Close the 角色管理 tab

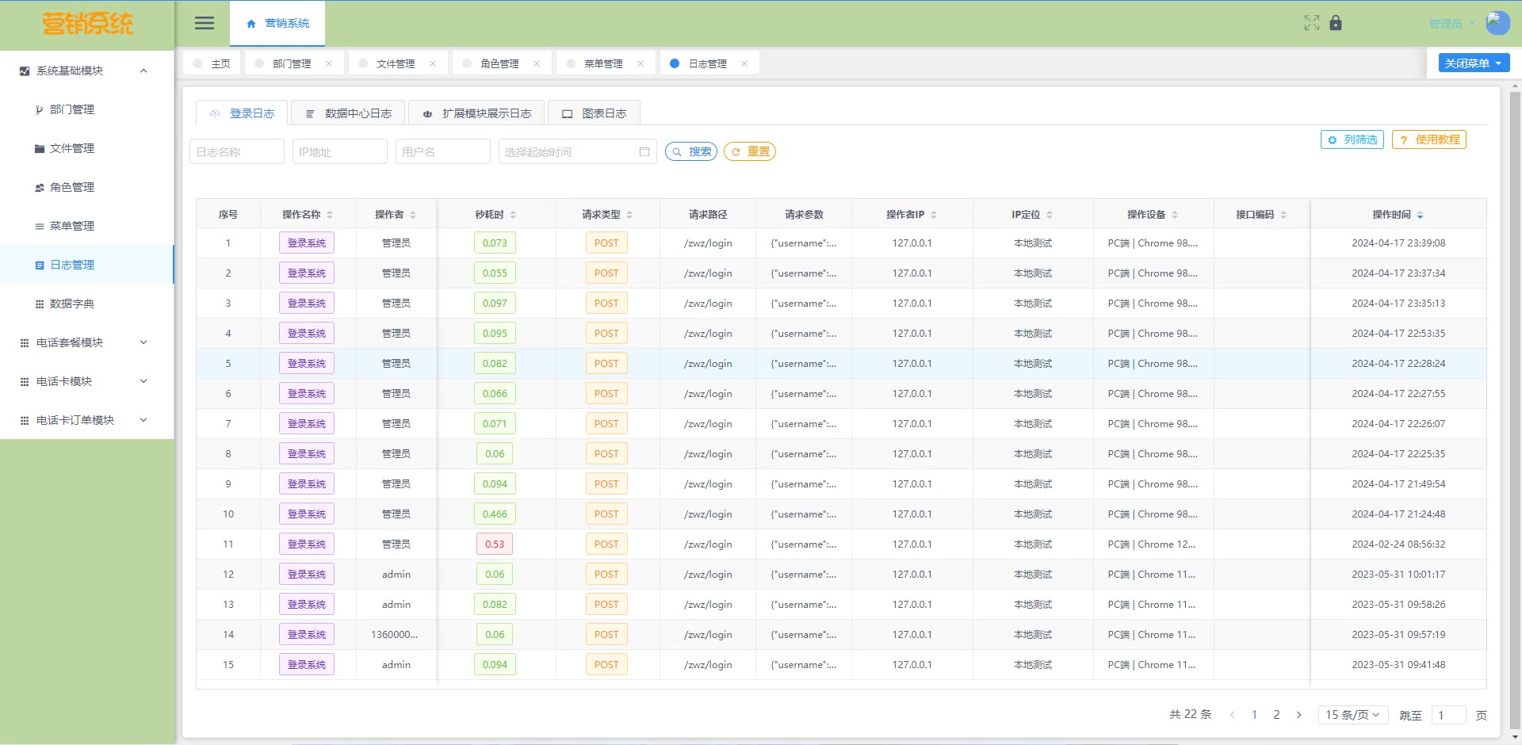(537, 63)
